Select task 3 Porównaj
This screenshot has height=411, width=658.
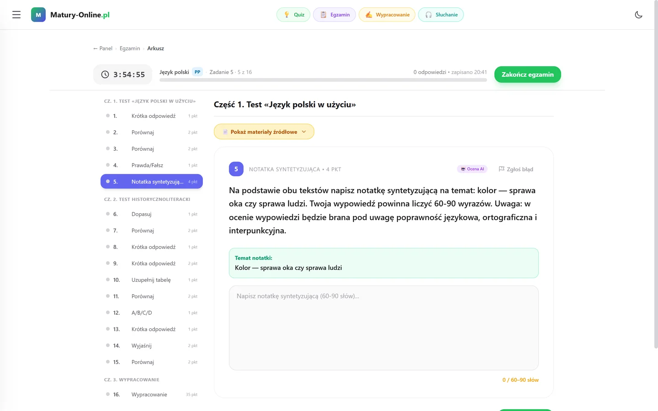click(x=152, y=149)
